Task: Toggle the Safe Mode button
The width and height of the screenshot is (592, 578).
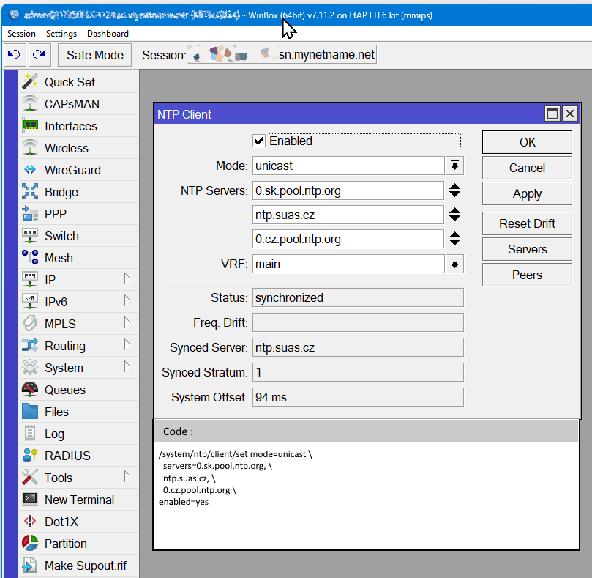Action: click(x=95, y=55)
